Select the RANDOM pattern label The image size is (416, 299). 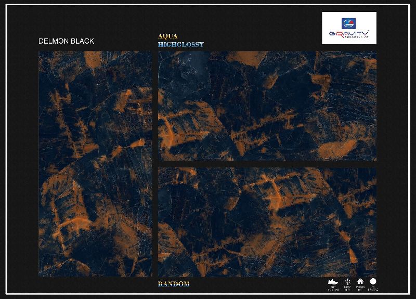tap(174, 284)
